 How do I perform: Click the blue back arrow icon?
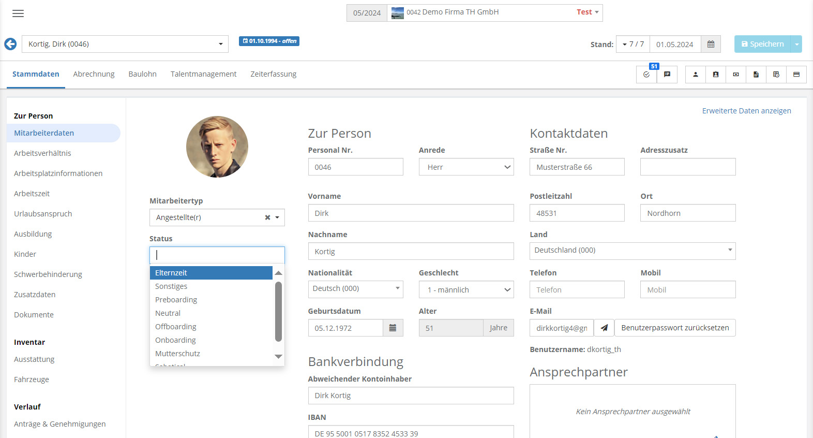tap(10, 44)
